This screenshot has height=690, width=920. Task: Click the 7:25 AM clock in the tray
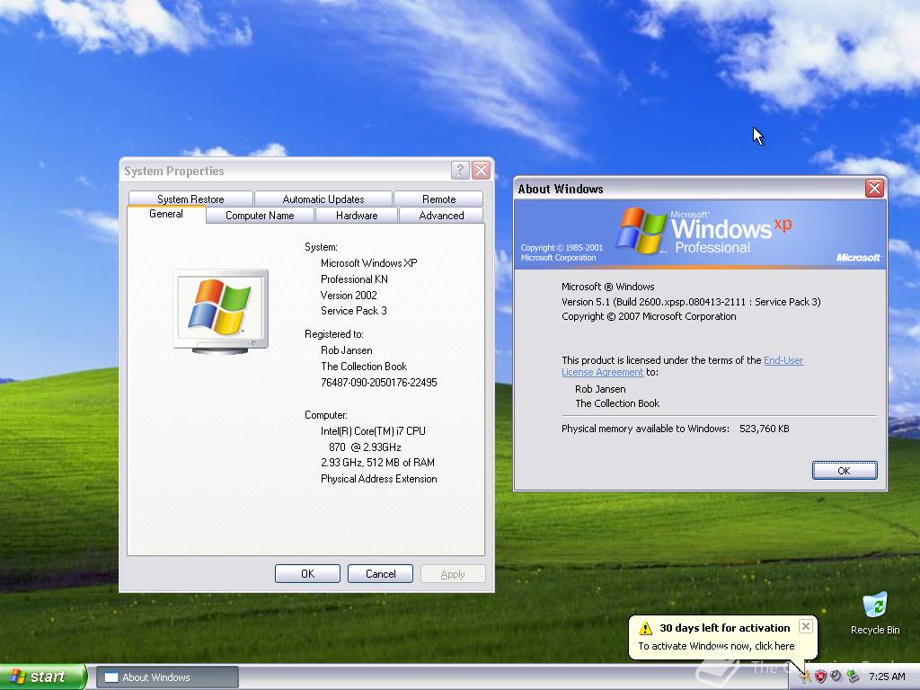click(887, 677)
